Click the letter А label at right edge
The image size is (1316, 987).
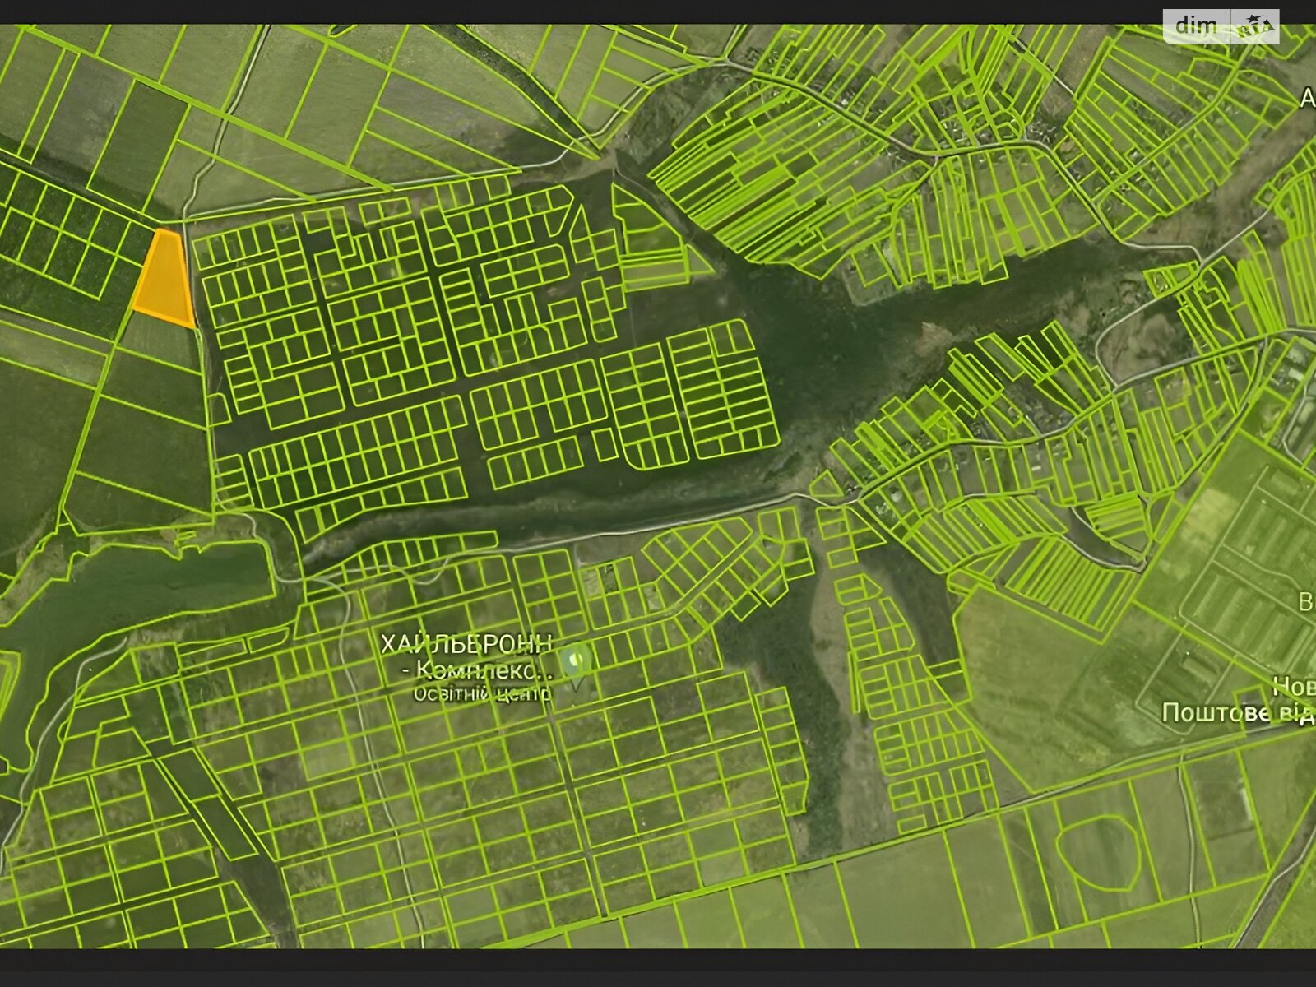click(1307, 99)
